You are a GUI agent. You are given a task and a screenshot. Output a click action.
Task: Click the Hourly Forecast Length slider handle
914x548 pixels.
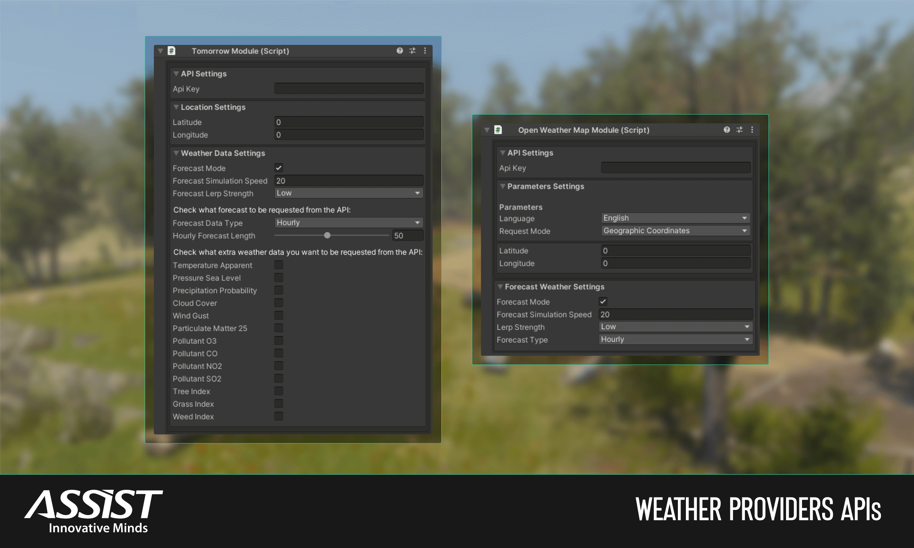(x=327, y=235)
